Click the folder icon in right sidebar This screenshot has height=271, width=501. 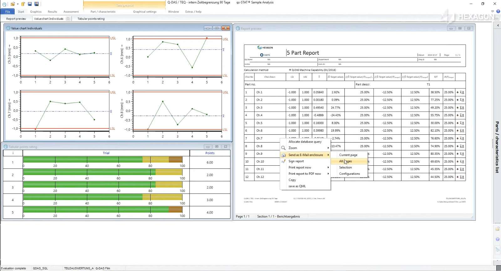pyautogui.click(x=498, y=229)
